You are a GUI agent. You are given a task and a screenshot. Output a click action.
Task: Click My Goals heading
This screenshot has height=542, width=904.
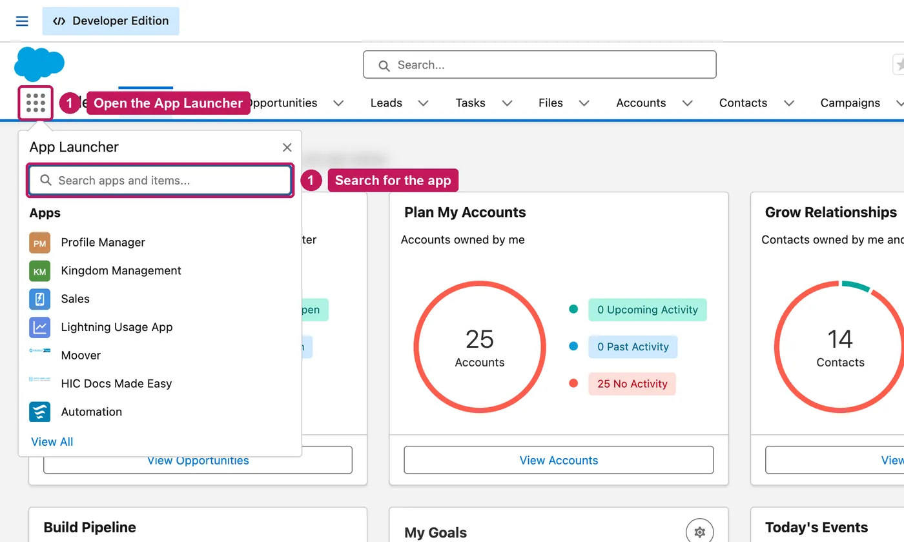(x=436, y=533)
